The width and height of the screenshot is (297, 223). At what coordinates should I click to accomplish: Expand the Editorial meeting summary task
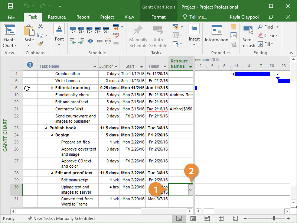52,88
